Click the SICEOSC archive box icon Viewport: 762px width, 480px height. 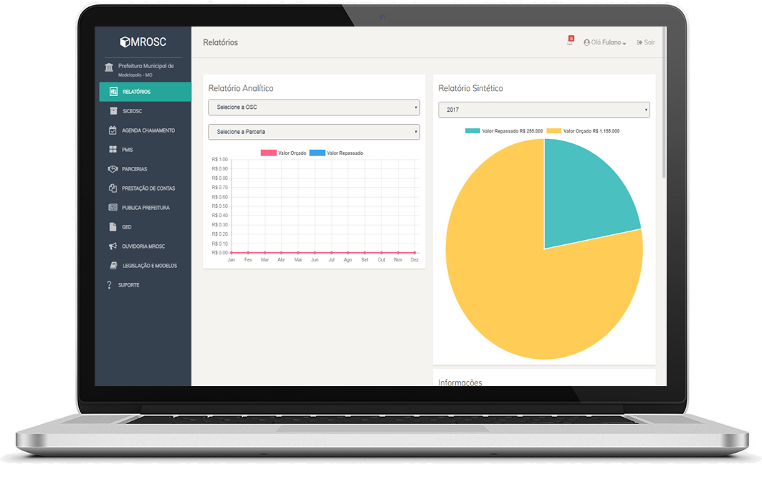113,111
